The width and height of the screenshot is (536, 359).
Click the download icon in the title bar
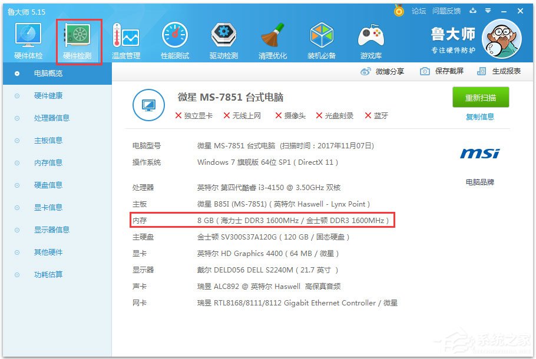click(x=473, y=11)
